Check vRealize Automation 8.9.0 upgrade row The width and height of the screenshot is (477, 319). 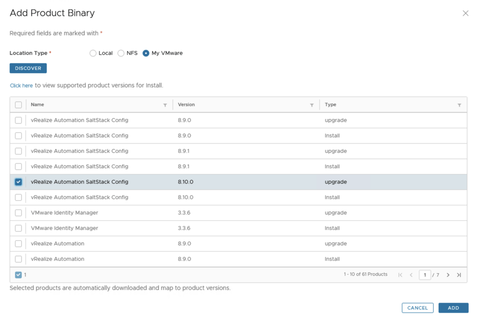(18, 244)
